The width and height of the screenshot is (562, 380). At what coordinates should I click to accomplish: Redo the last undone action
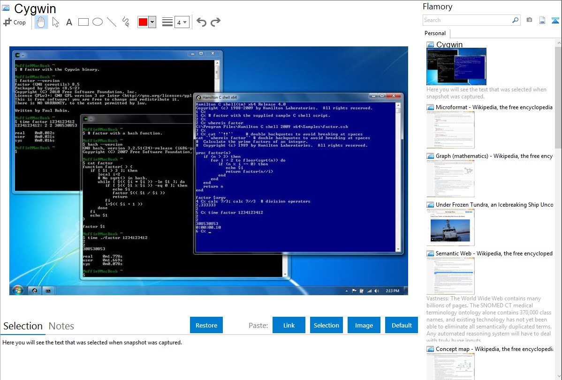[215, 22]
